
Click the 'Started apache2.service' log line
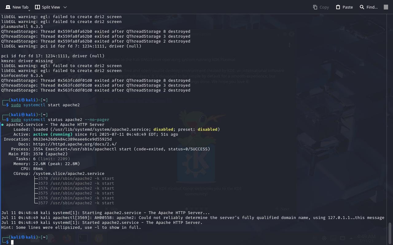click(102, 223)
